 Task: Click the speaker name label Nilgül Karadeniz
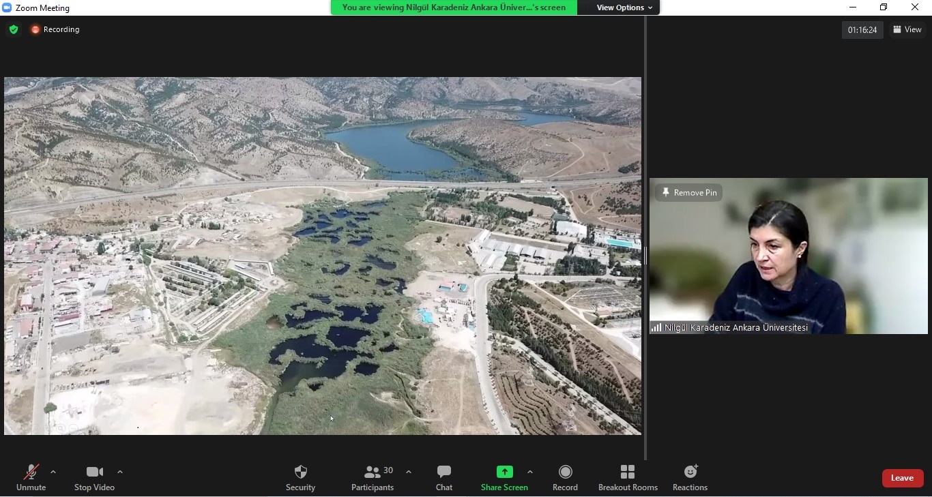pos(736,328)
